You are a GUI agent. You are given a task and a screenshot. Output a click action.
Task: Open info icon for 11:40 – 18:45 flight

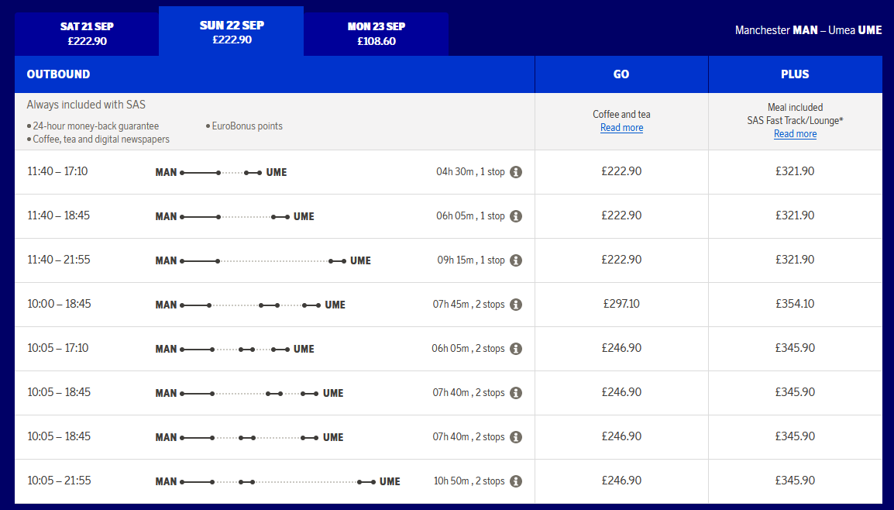[x=516, y=216]
